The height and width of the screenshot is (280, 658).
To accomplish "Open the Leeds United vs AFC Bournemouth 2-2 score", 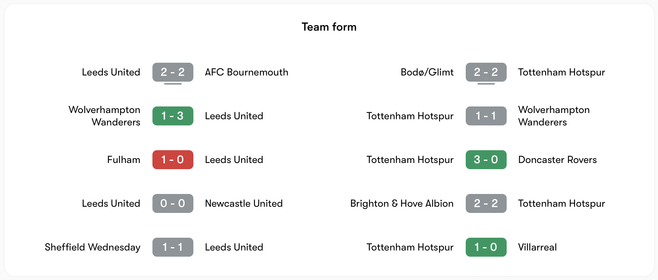I will click(x=173, y=72).
